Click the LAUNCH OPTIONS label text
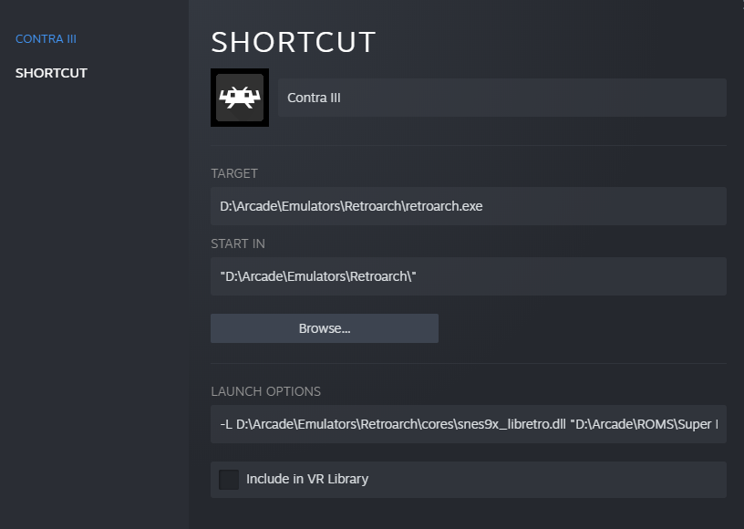The width and height of the screenshot is (744, 529). pyautogui.click(x=265, y=391)
